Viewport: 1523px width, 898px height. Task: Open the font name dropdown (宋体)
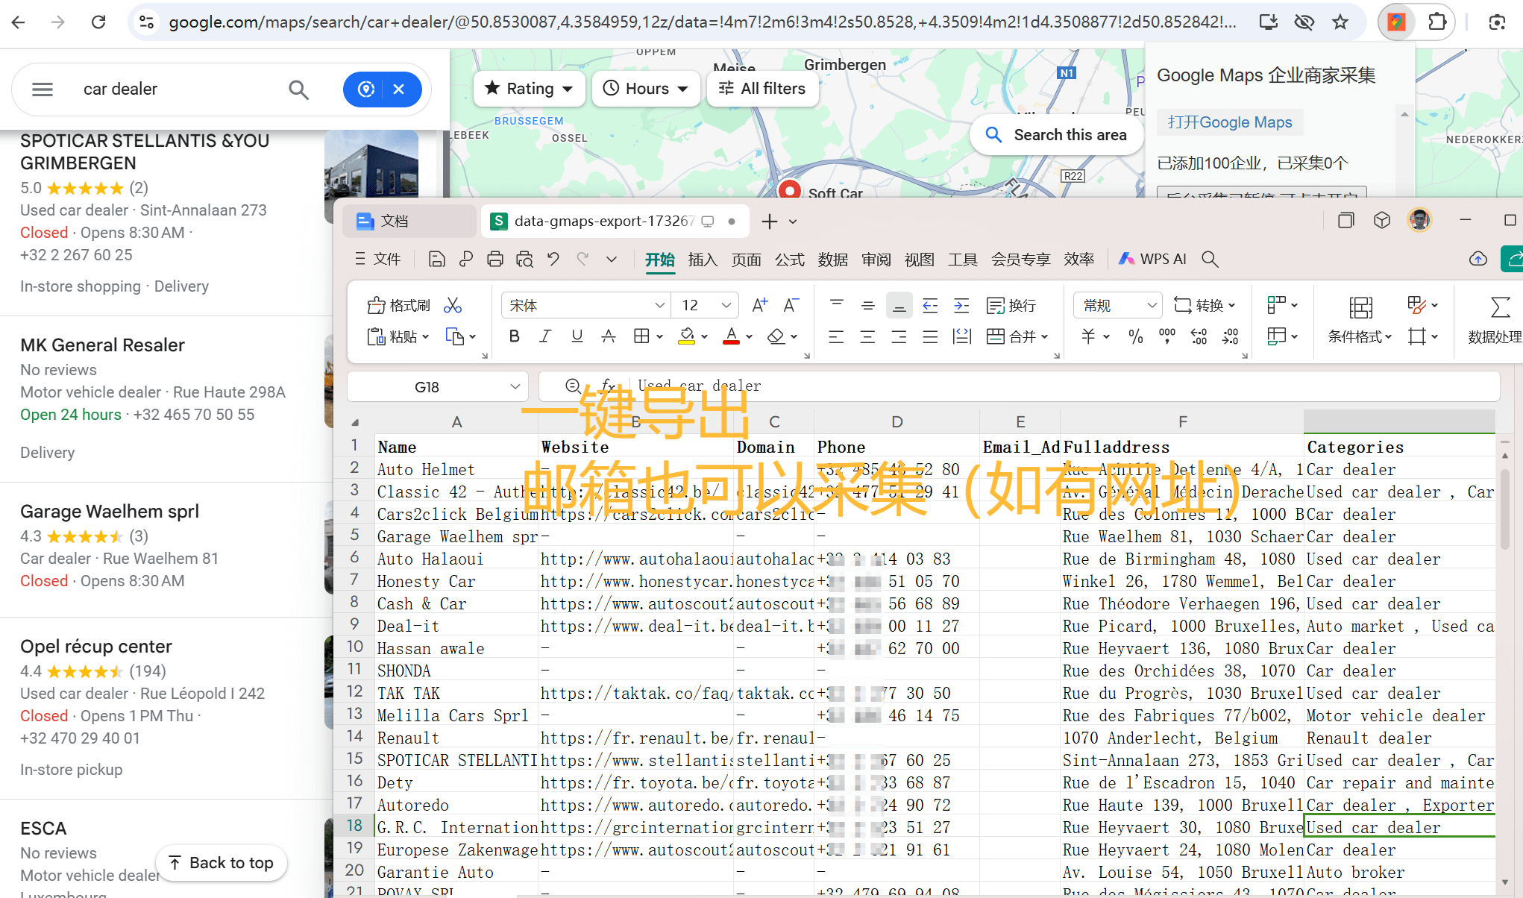click(x=659, y=305)
